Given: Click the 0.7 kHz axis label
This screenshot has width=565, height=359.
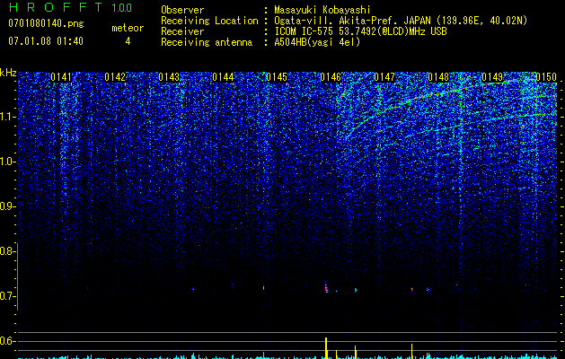Looking at the screenshot, I should pos(7,296).
